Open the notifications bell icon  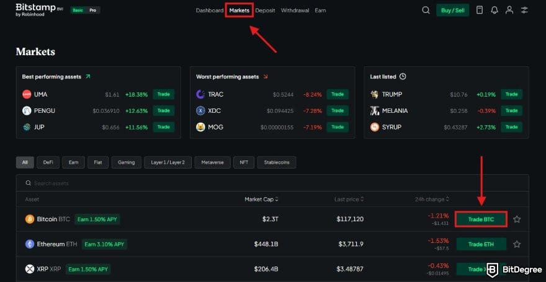(x=494, y=10)
